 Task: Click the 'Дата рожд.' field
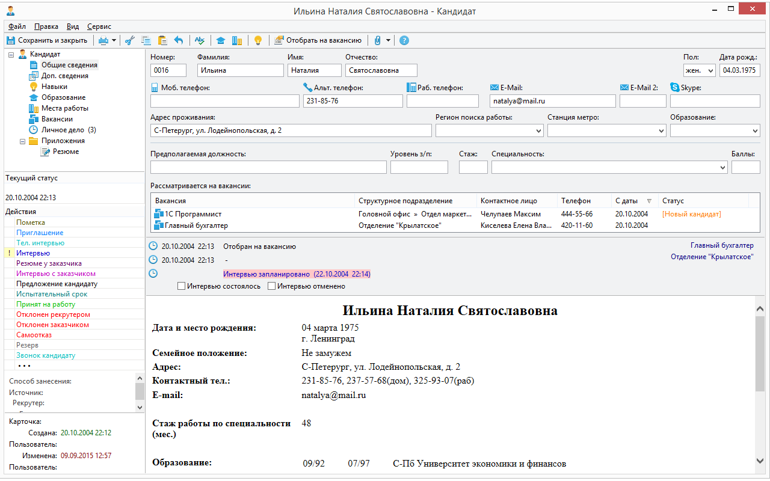click(x=740, y=70)
